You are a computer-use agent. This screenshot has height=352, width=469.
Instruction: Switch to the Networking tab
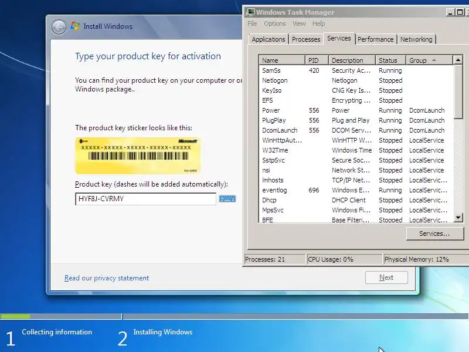416,39
